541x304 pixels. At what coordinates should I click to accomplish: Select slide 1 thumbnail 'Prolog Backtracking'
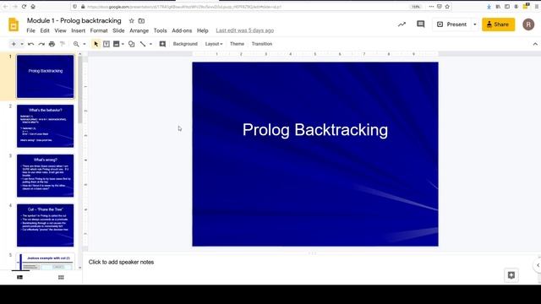click(45, 77)
